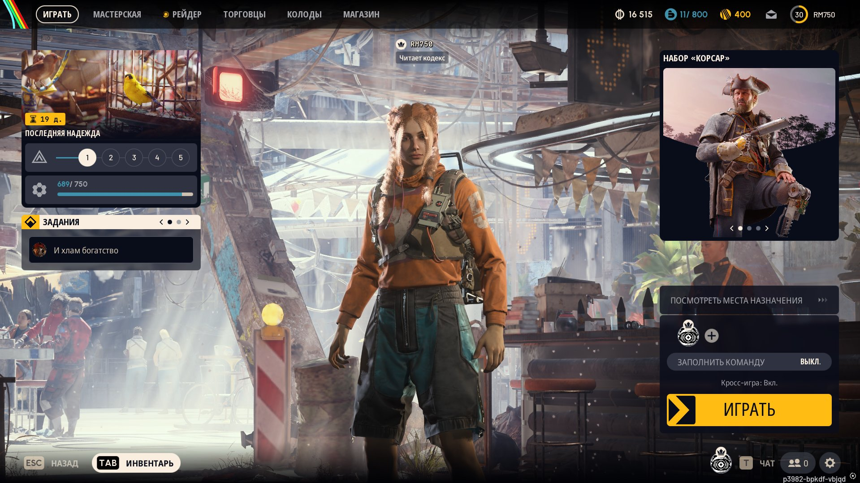Go to the ТОРГОВЦЫ tab
The width and height of the screenshot is (860, 483).
pyautogui.click(x=244, y=14)
